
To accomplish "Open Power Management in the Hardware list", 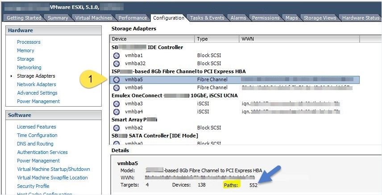I will coord(38,101).
